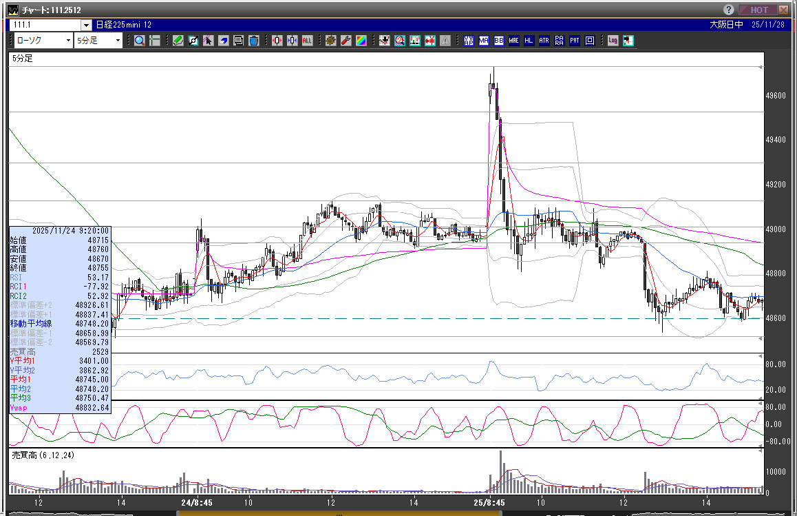Select the eraser tool icon
Screen dimensions: 797x516
click(x=223, y=41)
